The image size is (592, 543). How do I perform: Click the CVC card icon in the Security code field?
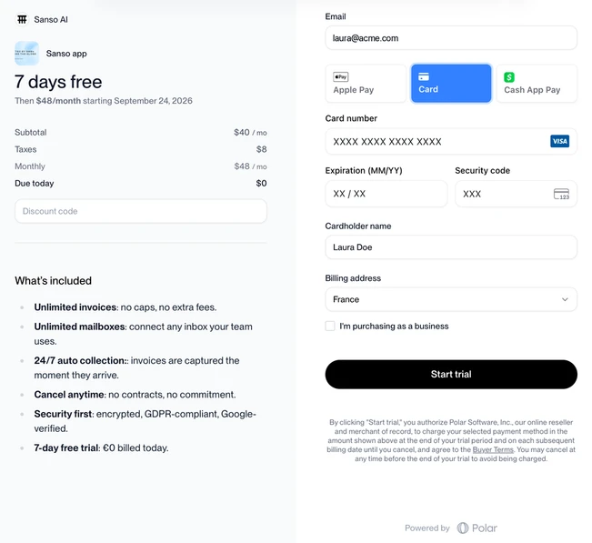[561, 194]
